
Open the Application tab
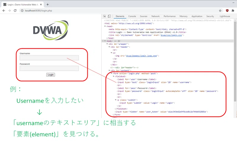(197, 16)
